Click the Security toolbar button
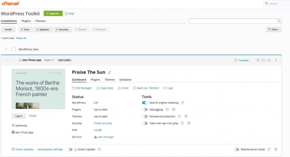 coord(63,29)
